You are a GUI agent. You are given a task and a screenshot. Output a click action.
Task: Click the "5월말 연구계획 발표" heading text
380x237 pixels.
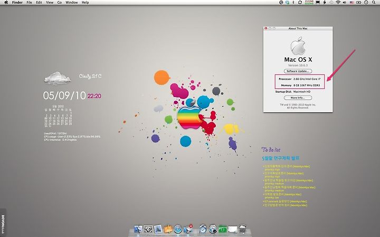(281, 158)
